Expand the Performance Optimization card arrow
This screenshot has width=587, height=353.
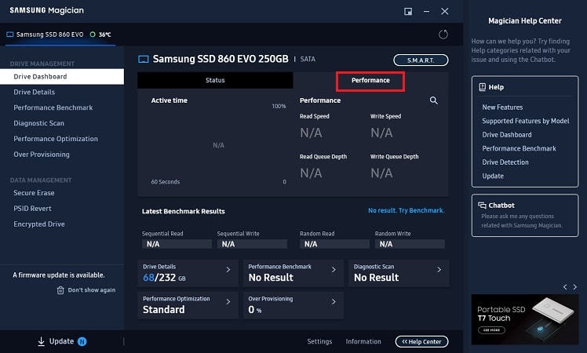tap(228, 302)
